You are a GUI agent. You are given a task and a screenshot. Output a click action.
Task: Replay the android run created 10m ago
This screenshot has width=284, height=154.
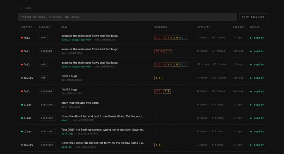point(257,51)
